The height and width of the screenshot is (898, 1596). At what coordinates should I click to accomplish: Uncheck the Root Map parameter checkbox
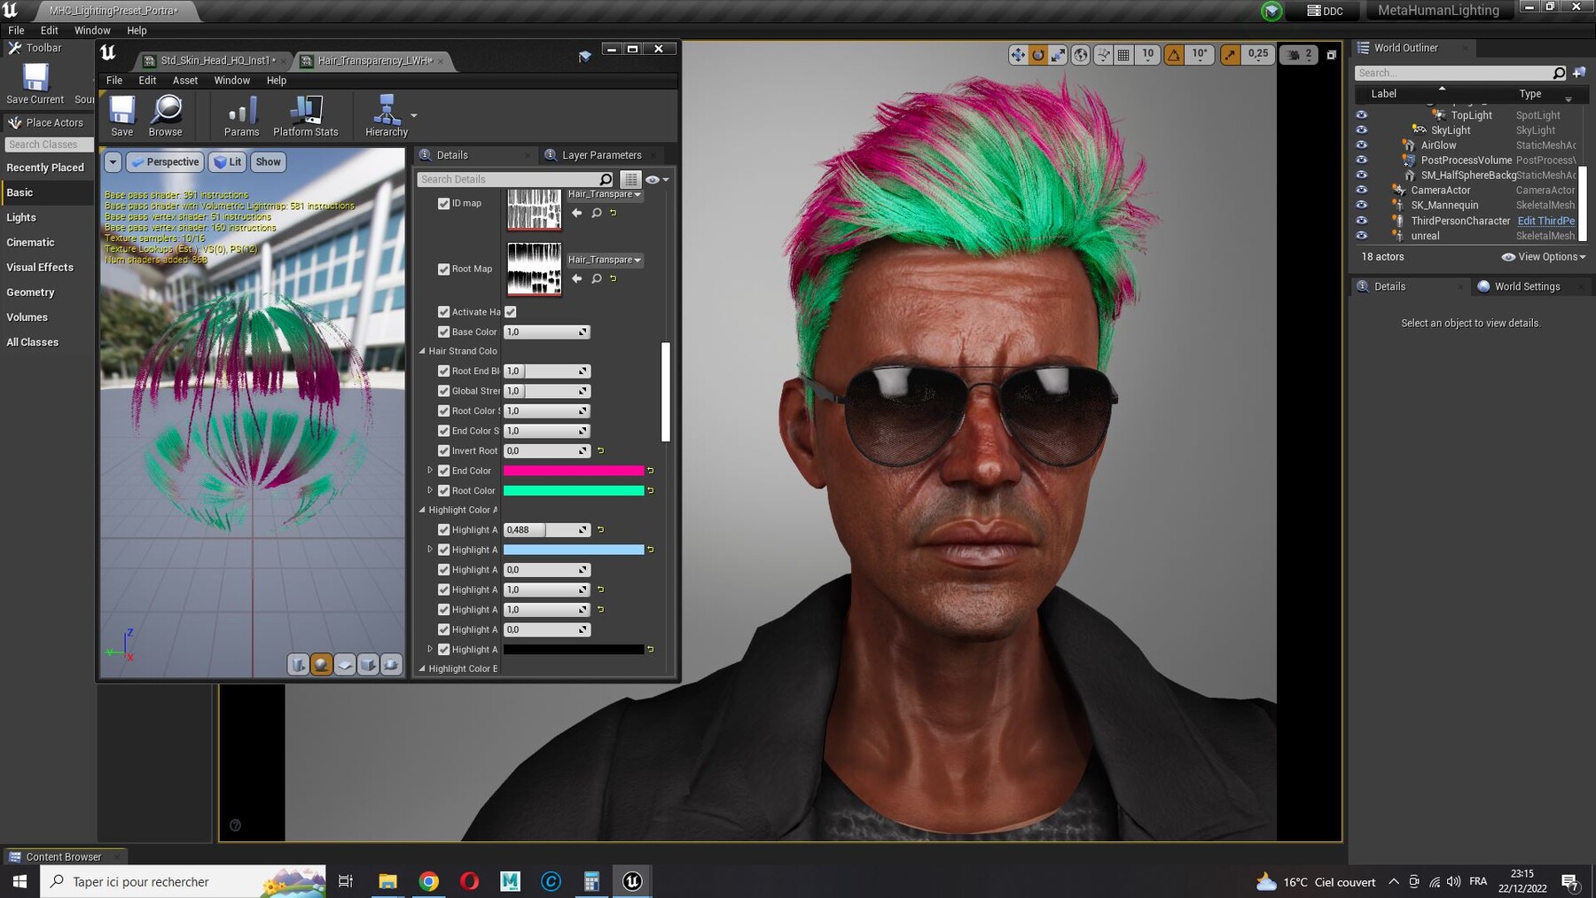click(x=444, y=269)
